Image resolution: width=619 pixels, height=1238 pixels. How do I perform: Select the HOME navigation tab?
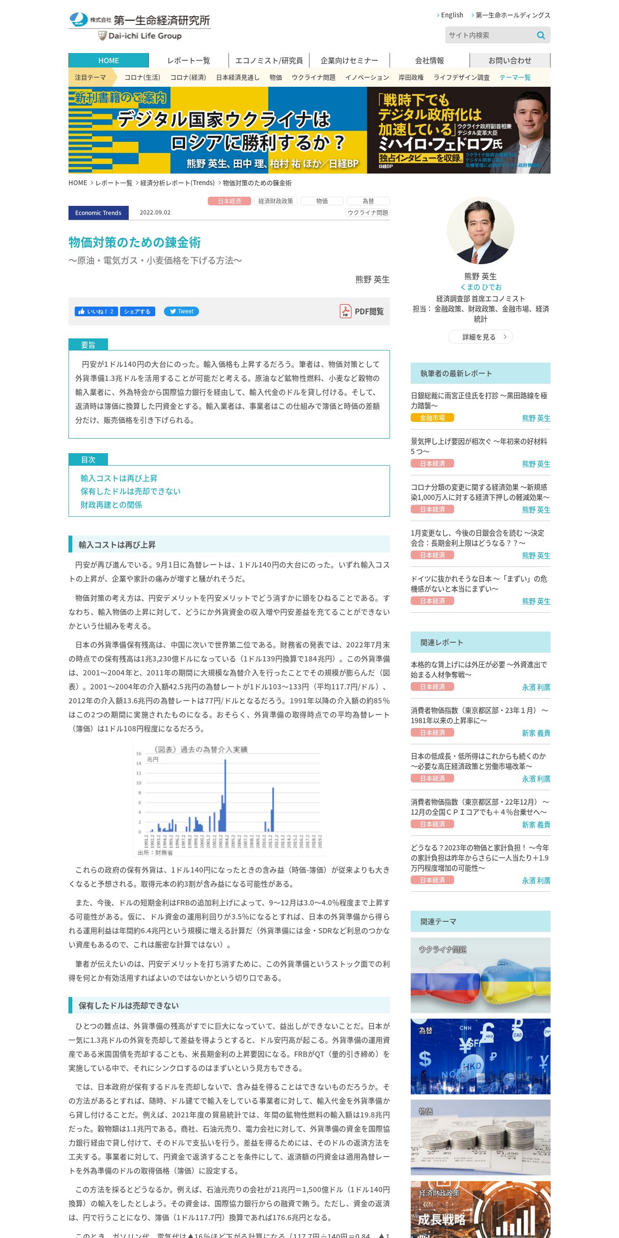pos(108,60)
